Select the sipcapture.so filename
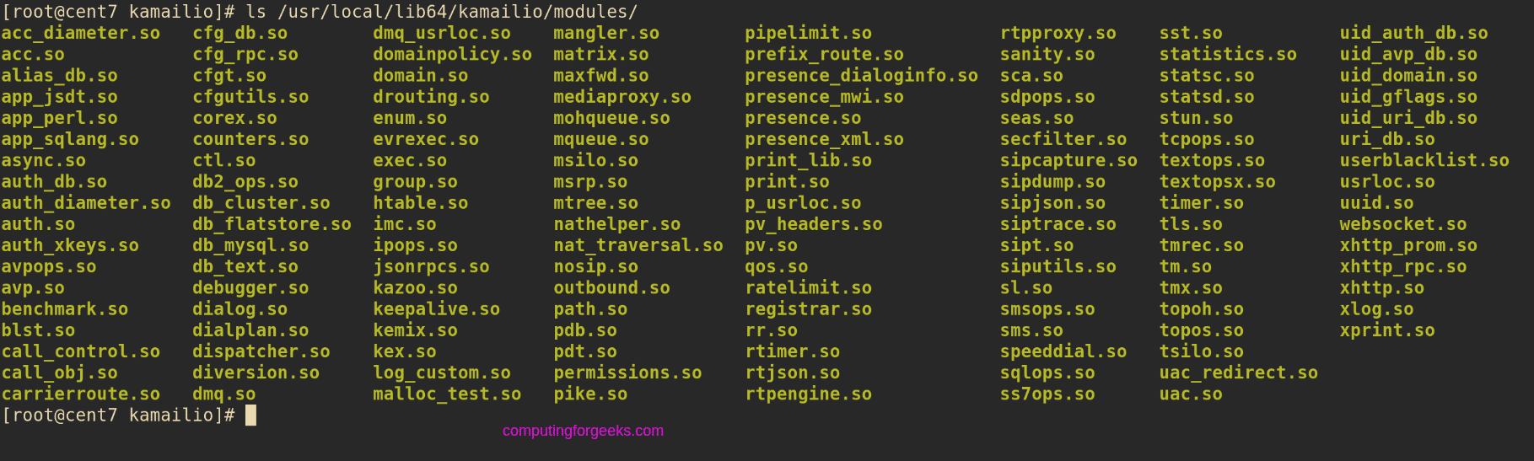The width and height of the screenshot is (1534, 461). coord(1068,160)
